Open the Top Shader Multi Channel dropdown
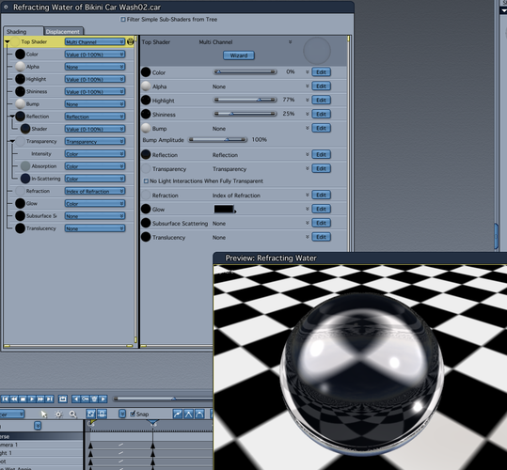Screen dimensions: 507x470 point(95,42)
